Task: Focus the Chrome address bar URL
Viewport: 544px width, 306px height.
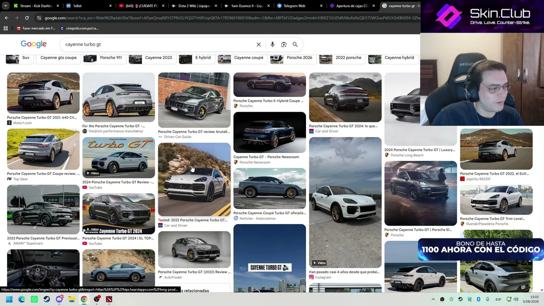Action: click(232, 18)
